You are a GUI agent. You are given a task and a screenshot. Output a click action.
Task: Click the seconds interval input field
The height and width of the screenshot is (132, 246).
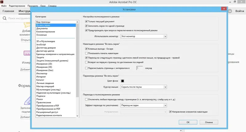(x=140, y=68)
